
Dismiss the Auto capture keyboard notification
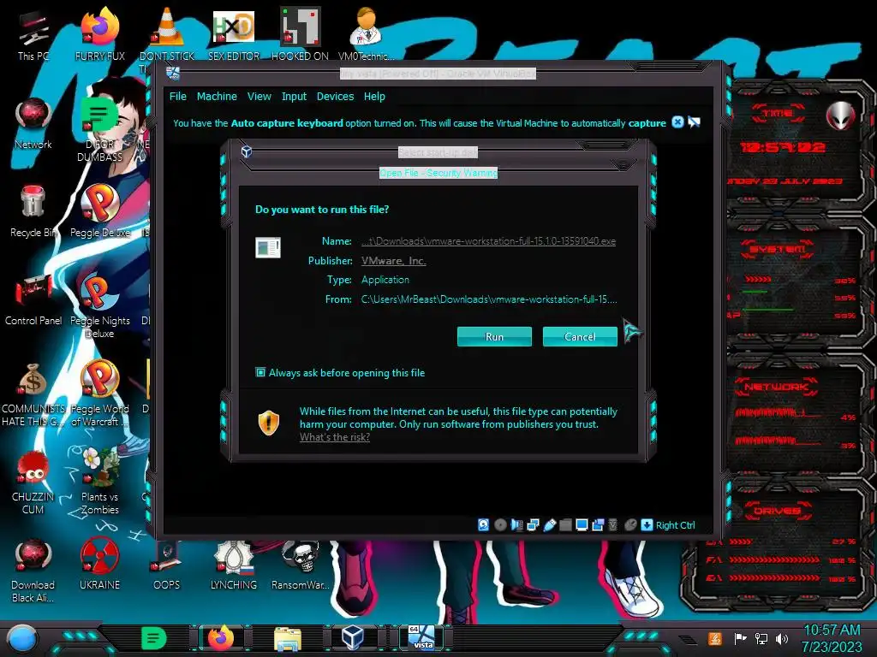[677, 121]
